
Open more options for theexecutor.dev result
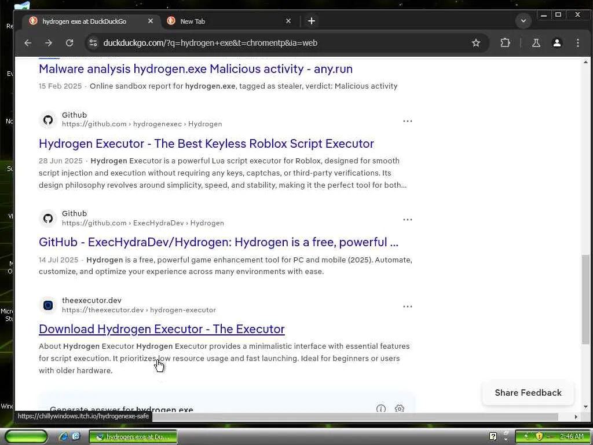point(407,307)
